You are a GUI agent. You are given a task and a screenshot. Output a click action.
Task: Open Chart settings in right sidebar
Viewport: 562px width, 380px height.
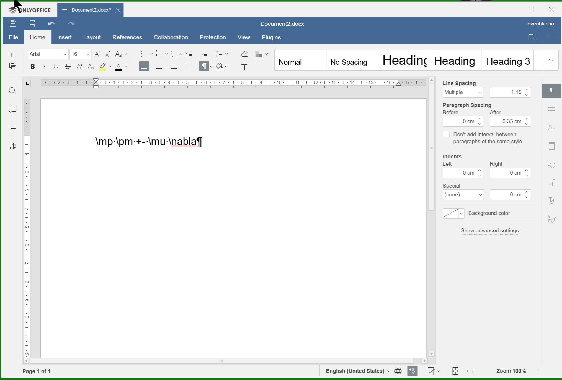pyautogui.click(x=552, y=183)
